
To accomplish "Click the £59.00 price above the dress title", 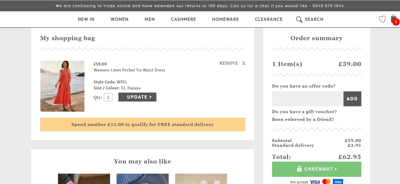I will (x=100, y=64).
